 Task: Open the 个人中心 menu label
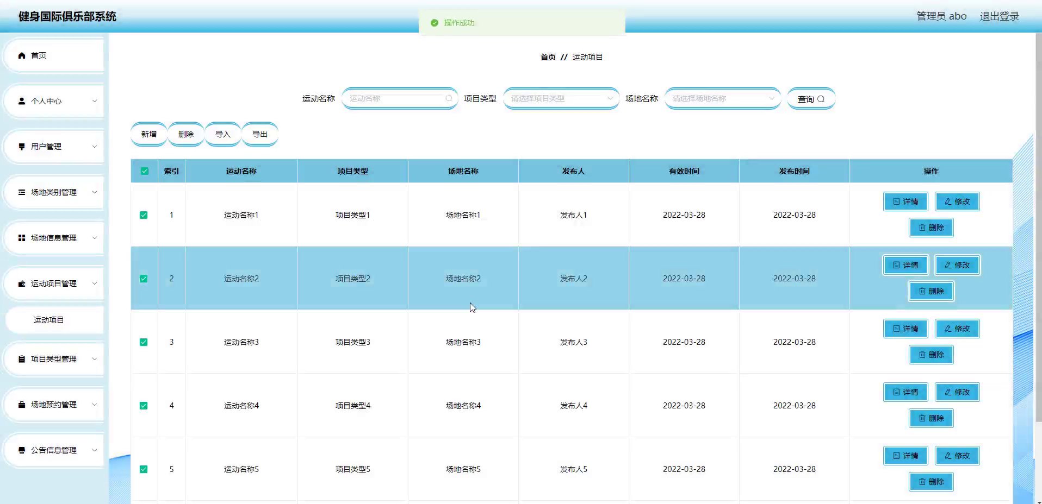click(46, 101)
